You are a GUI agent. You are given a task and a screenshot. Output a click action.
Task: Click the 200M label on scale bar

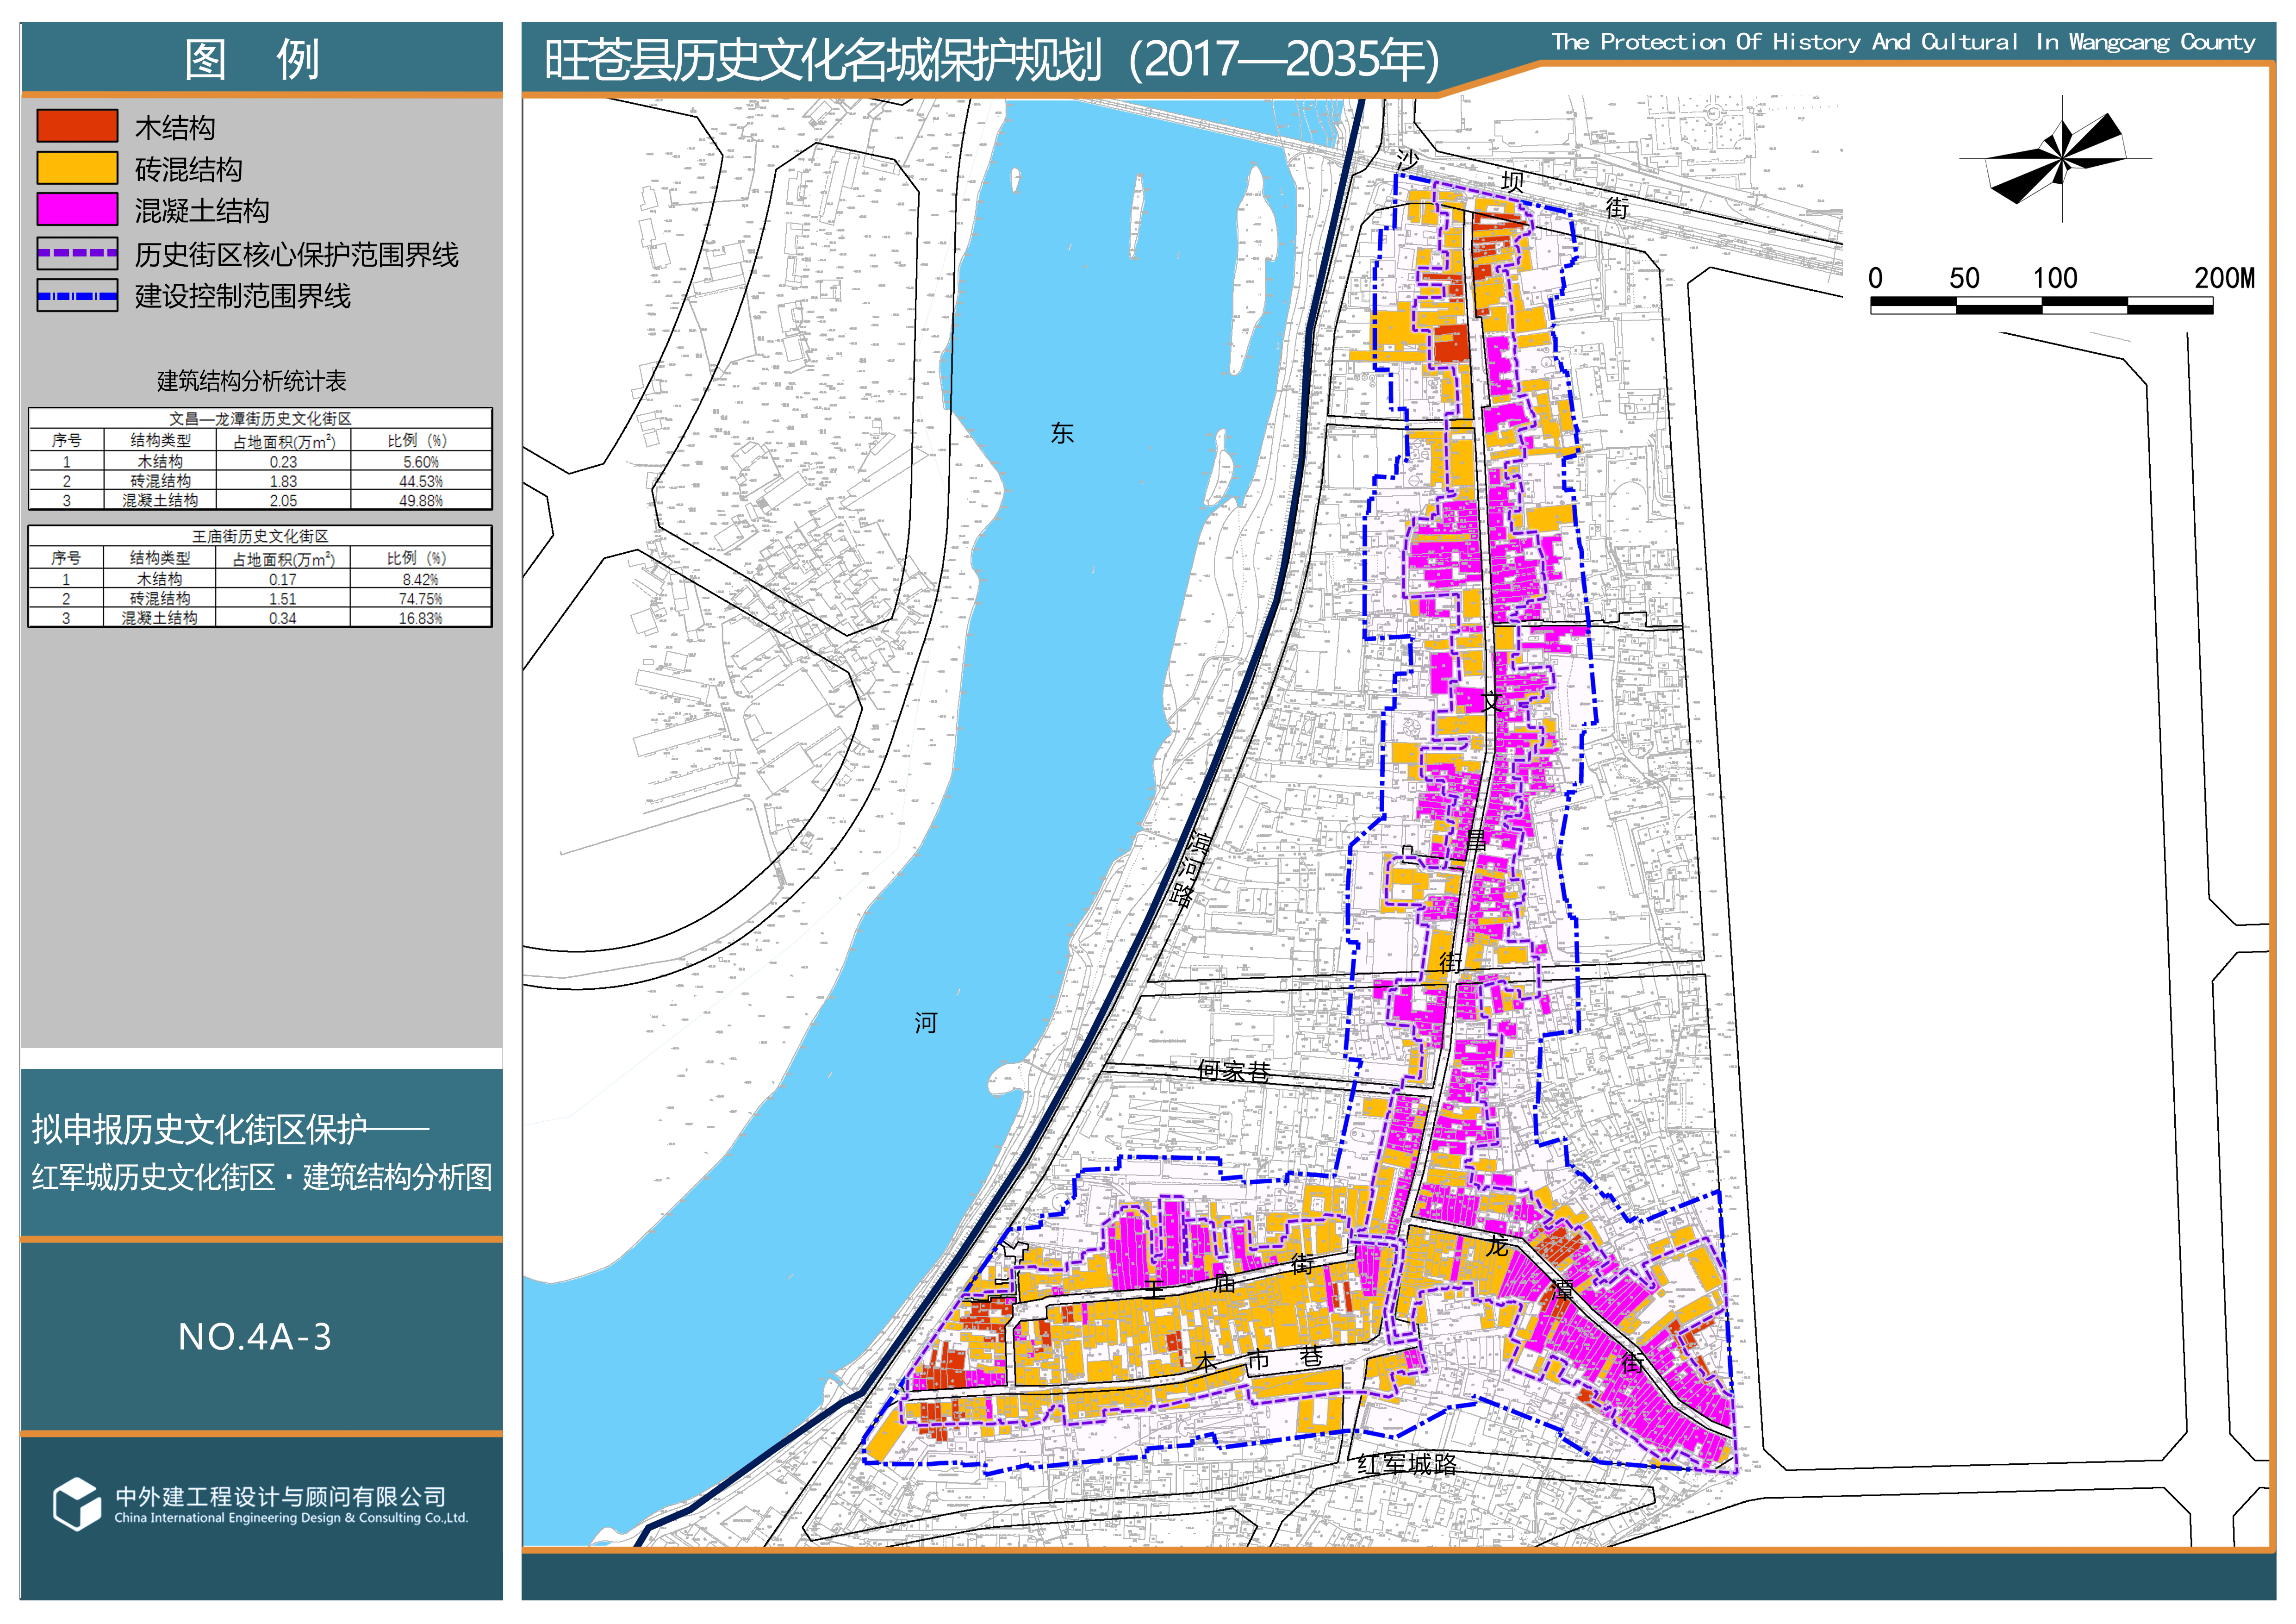(2223, 278)
